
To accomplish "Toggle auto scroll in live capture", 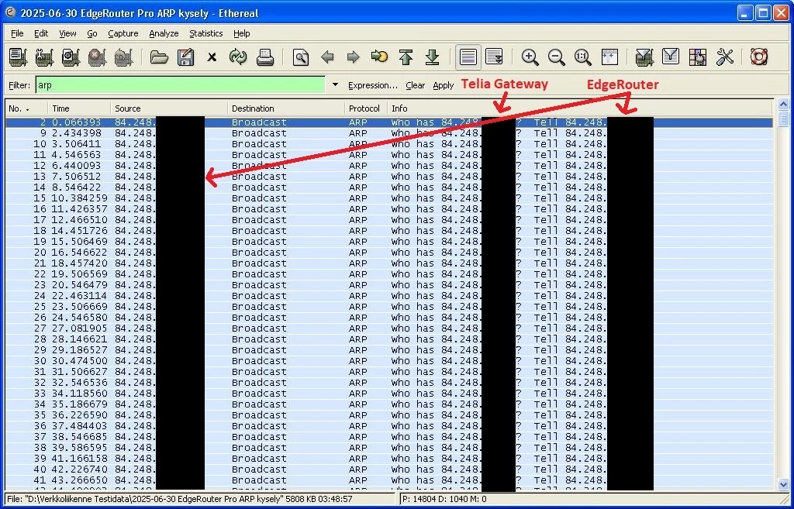I will pyautogui.click(x=494, y=57).
